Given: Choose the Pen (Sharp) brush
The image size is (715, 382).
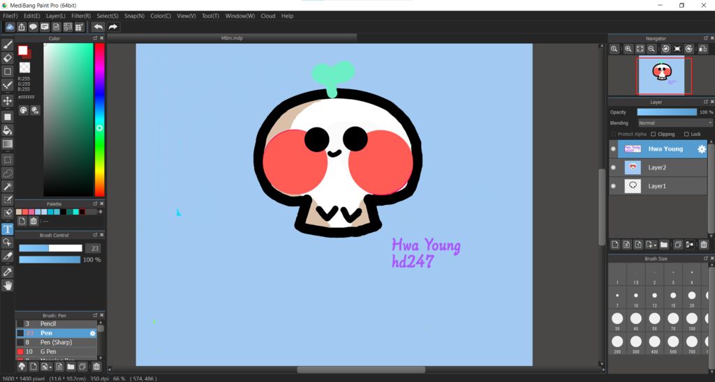Looking at the screenshot, I should (x=57, y=342).
